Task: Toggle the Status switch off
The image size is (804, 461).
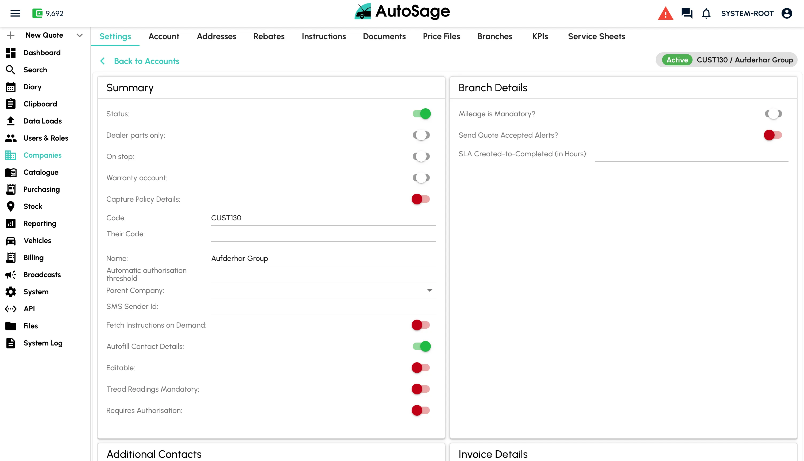Action: click(x=421, y=114)
